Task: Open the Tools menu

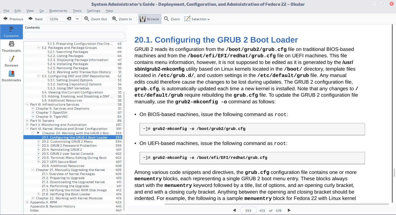Action: pyautogui.click(x=77, y=11)
